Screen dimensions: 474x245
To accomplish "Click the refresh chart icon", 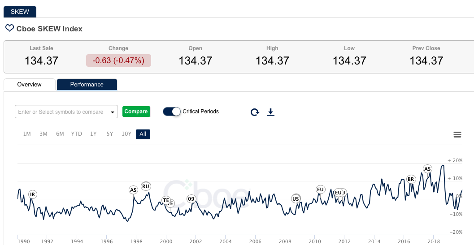I will click(x=255, y=112).
